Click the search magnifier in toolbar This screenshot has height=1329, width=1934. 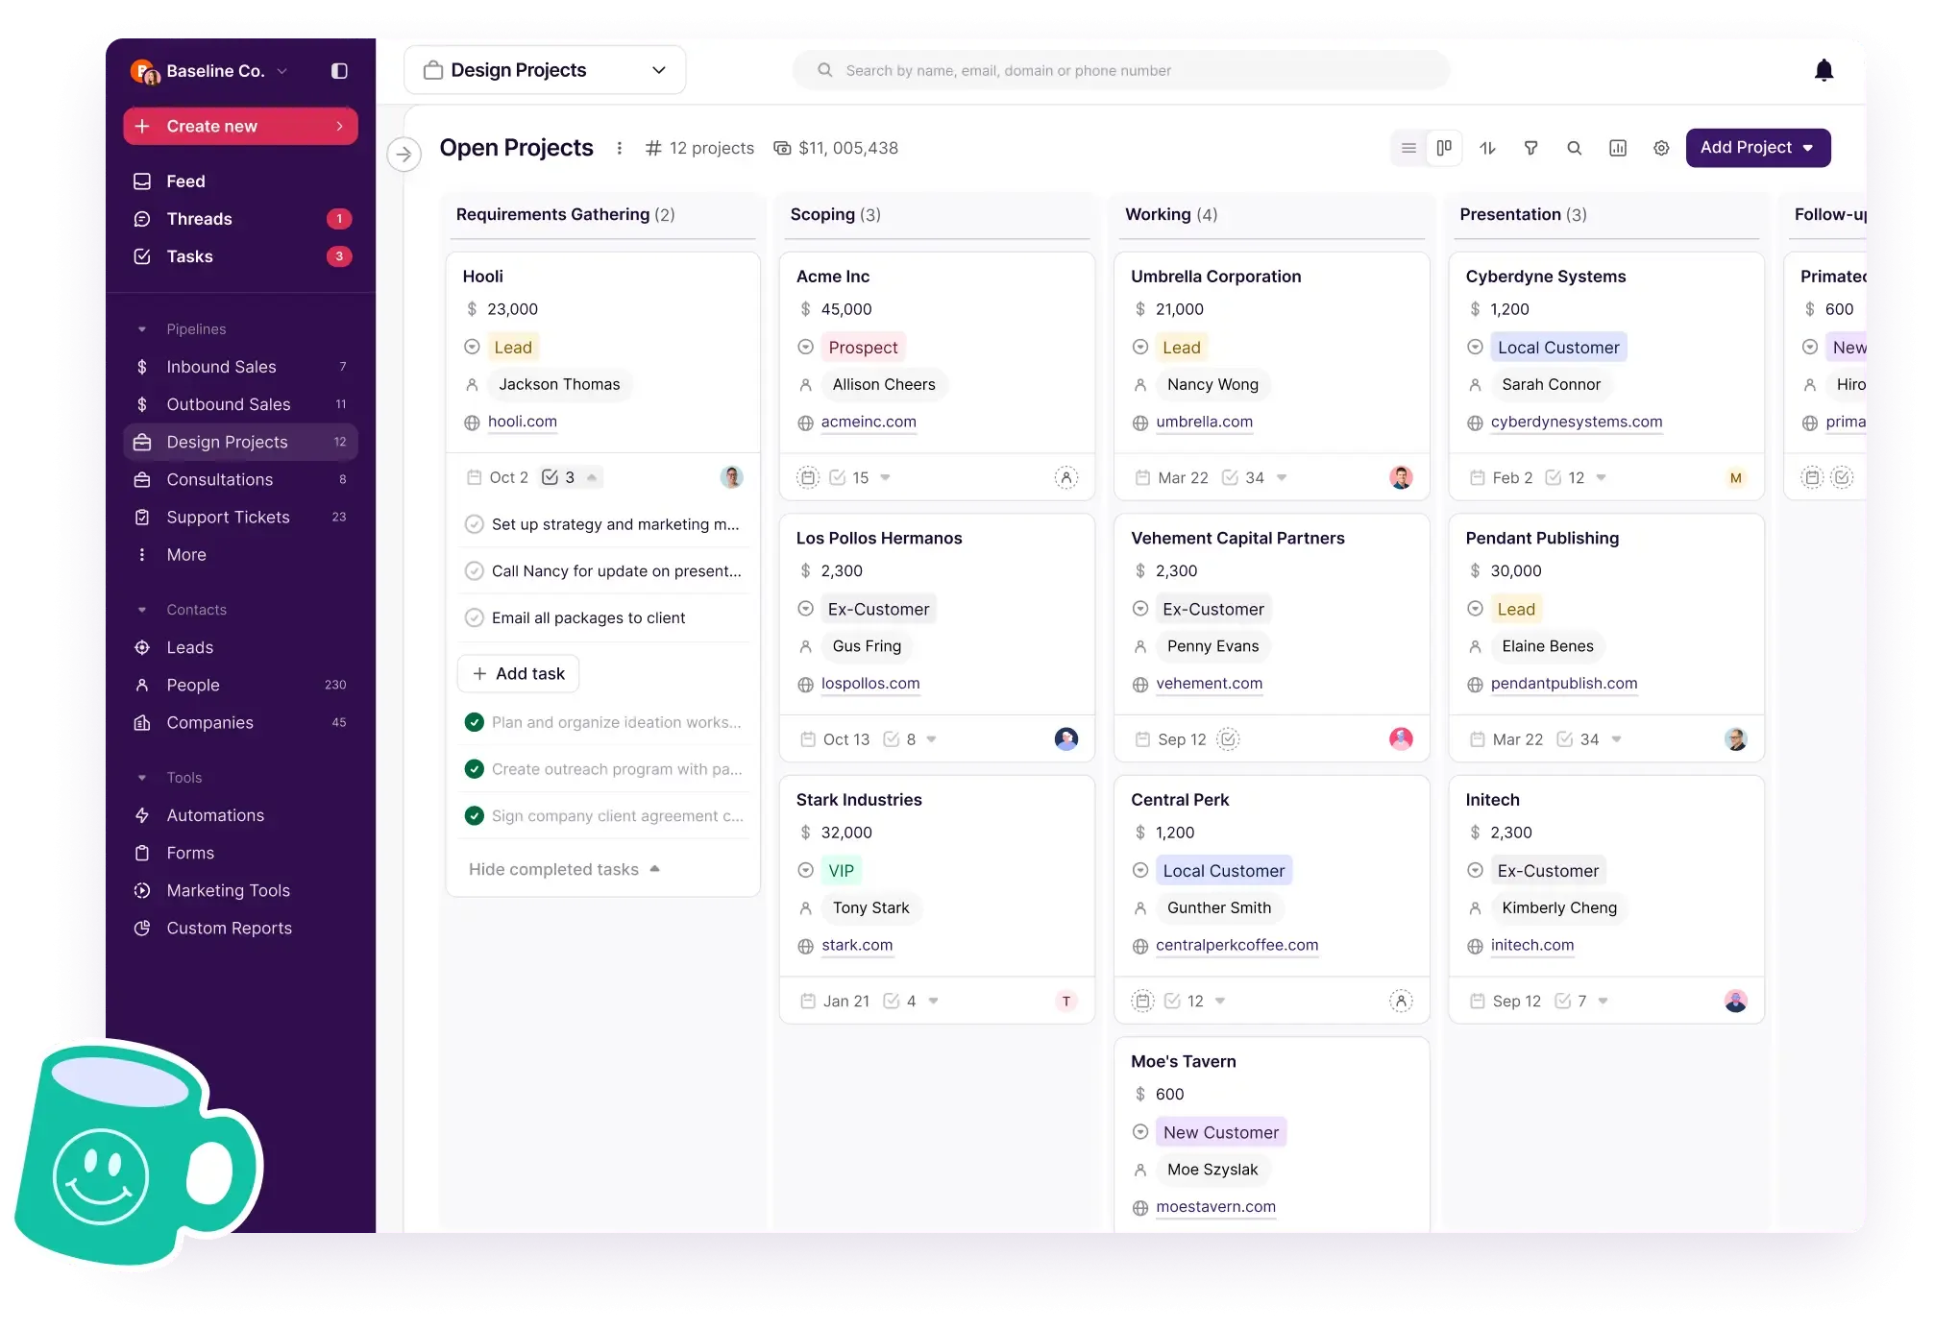coord(1575,148)
